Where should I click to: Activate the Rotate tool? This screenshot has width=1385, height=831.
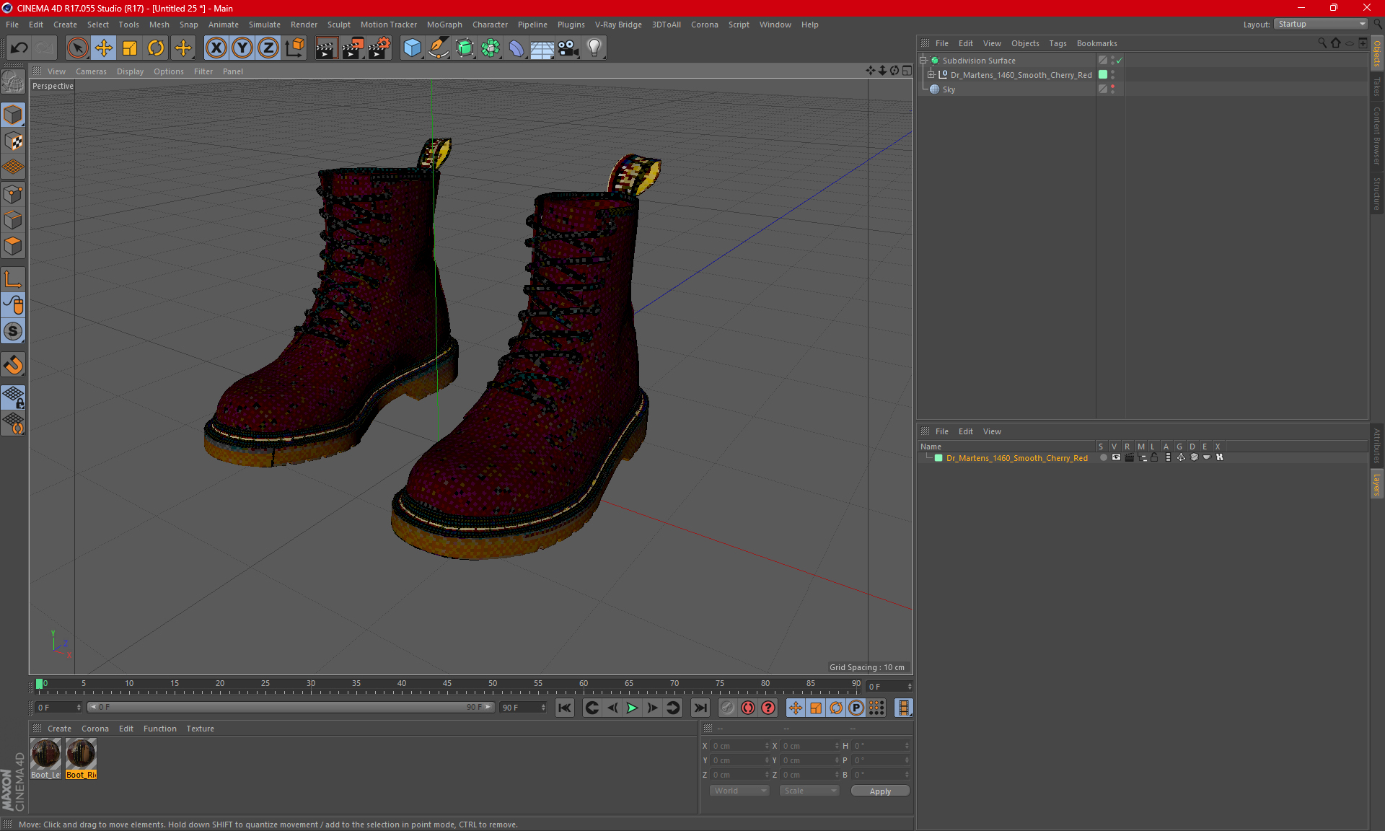(x=156, y=48)
